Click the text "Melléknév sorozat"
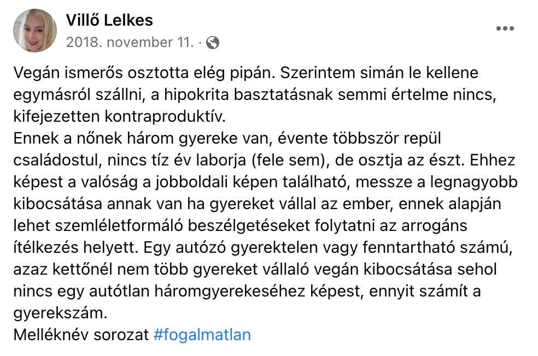Image resolution: width=538 pixels, height=356 pixels. coord(81,334)
